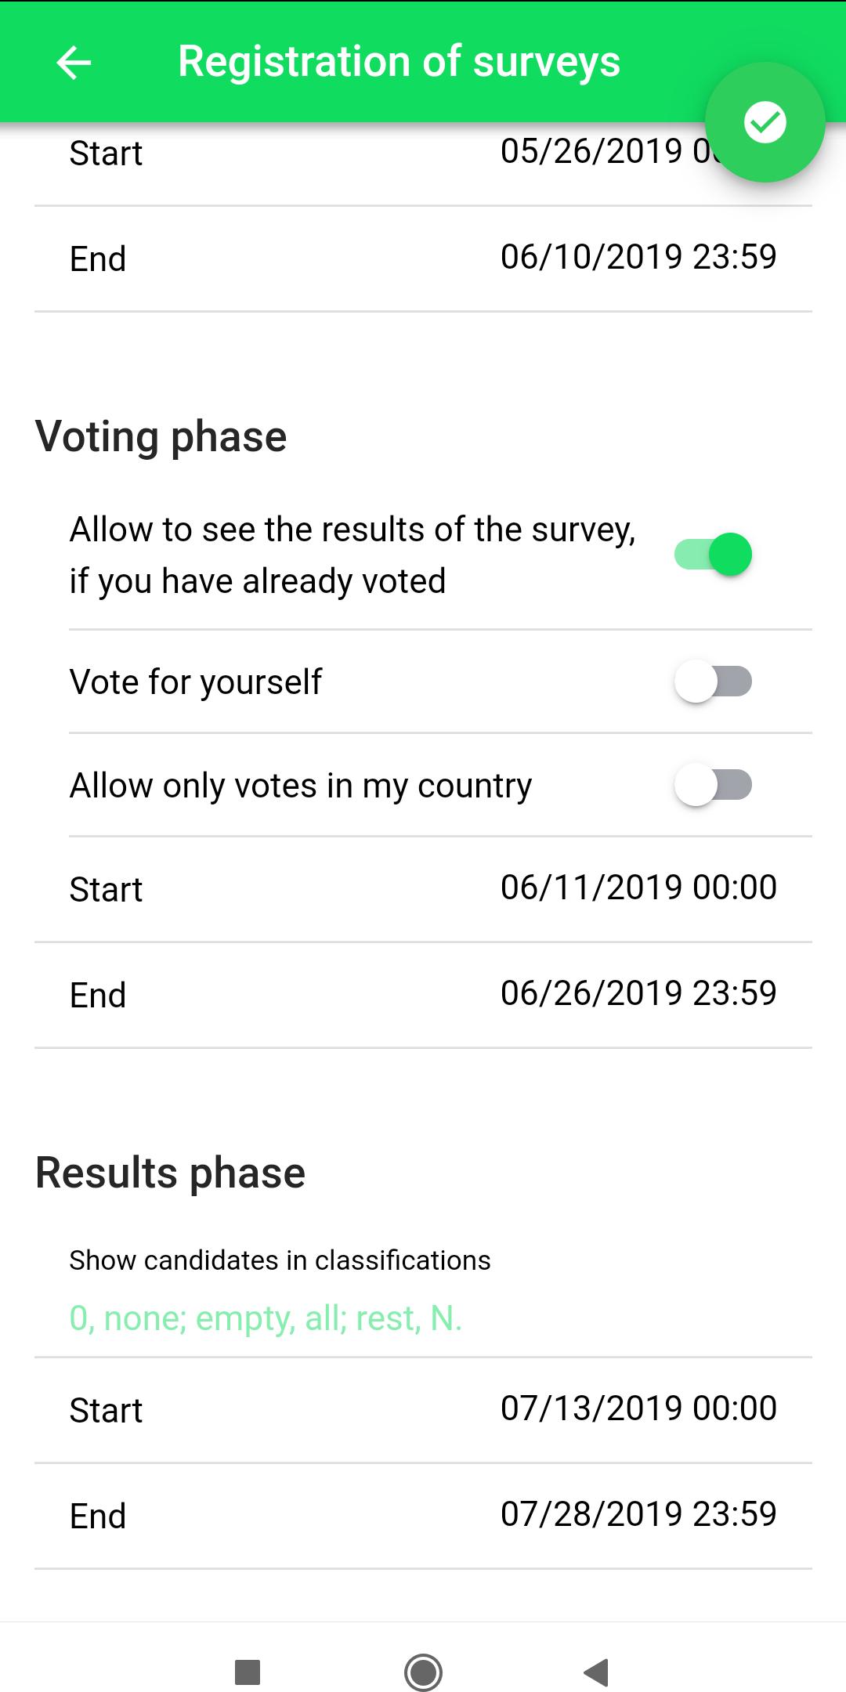Screen dimensions: 846x1692
Task: Open Voting phase Start date 06/11/2019
Action: (423, 889)
